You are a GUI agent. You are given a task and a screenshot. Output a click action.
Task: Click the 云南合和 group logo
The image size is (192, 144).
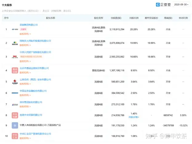click(x=15, y=82)
